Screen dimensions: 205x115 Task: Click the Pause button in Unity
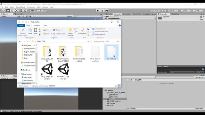(102, 11)
